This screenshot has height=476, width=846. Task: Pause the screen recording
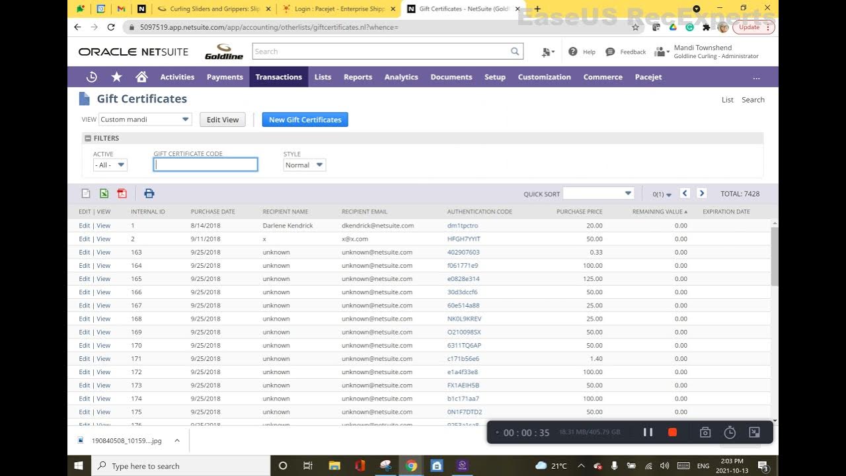648,432
